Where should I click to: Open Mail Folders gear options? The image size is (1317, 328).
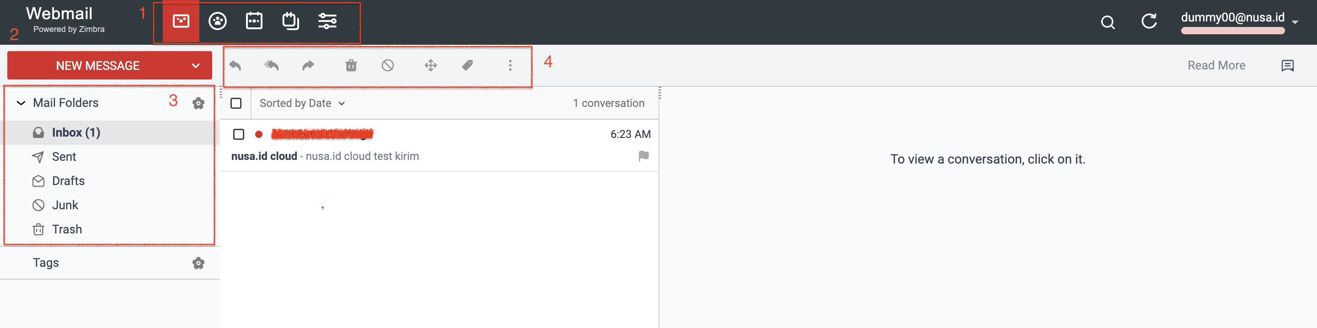[x=198, y=103]
